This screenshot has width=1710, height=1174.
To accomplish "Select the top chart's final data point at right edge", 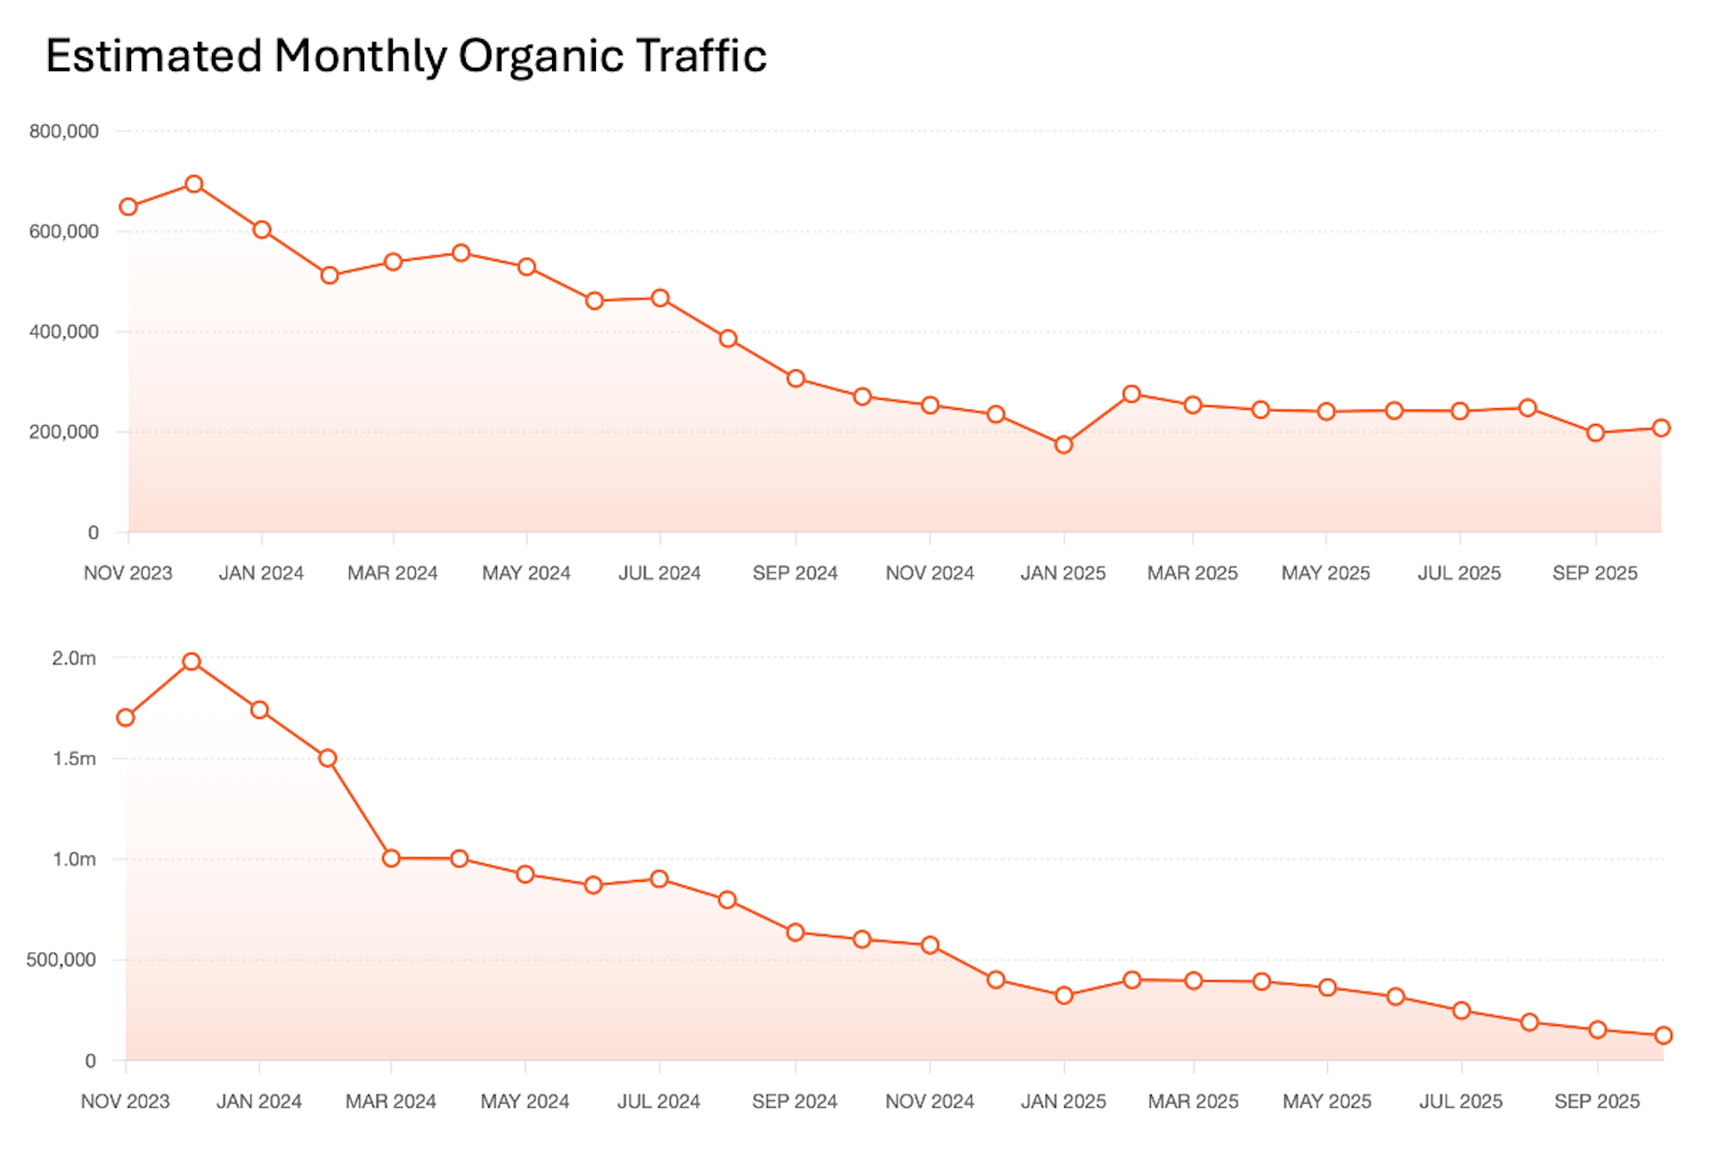I will click(1661, 428).
